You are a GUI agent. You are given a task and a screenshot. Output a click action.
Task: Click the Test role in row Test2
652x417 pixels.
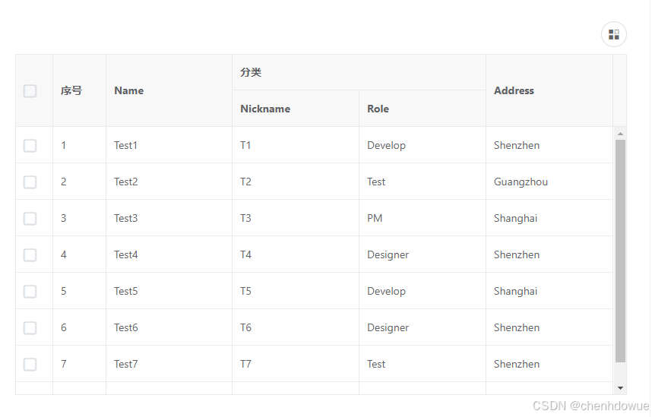point(422,182)
